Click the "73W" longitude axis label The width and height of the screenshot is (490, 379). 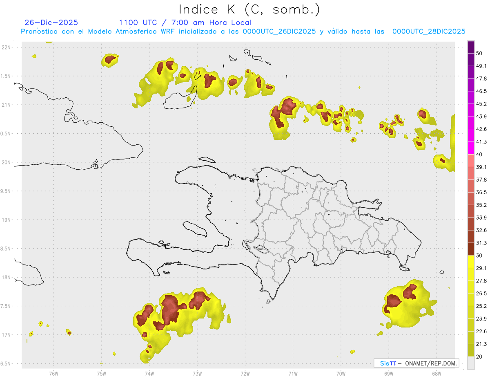(x=197, y=373)
